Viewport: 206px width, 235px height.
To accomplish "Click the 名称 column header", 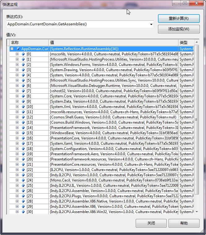I will pos(29,43).
